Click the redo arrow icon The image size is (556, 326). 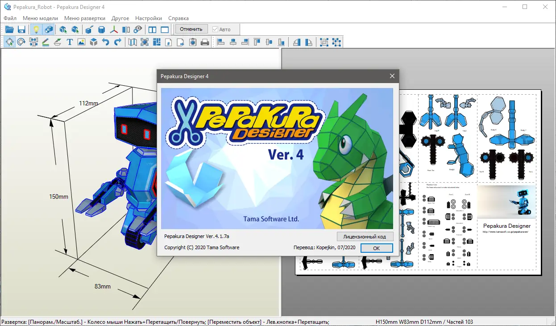pos(118,42)
